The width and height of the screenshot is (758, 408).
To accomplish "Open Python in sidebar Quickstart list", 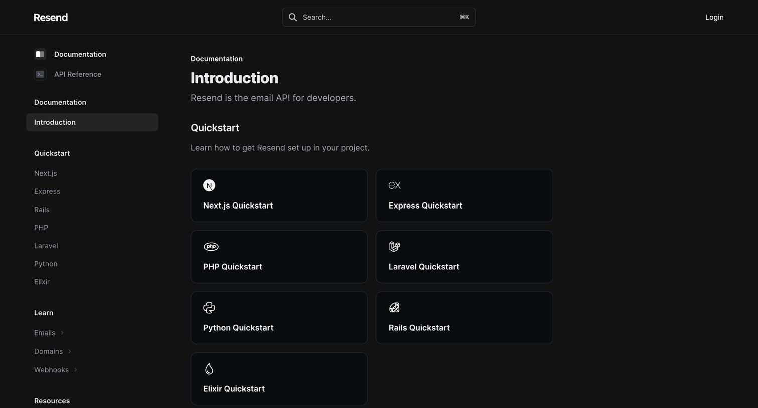I will tap(46, 264).
